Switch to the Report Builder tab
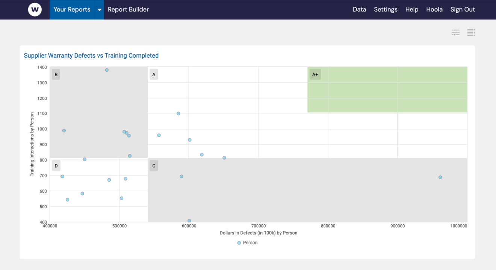 (x=128, y=9)
